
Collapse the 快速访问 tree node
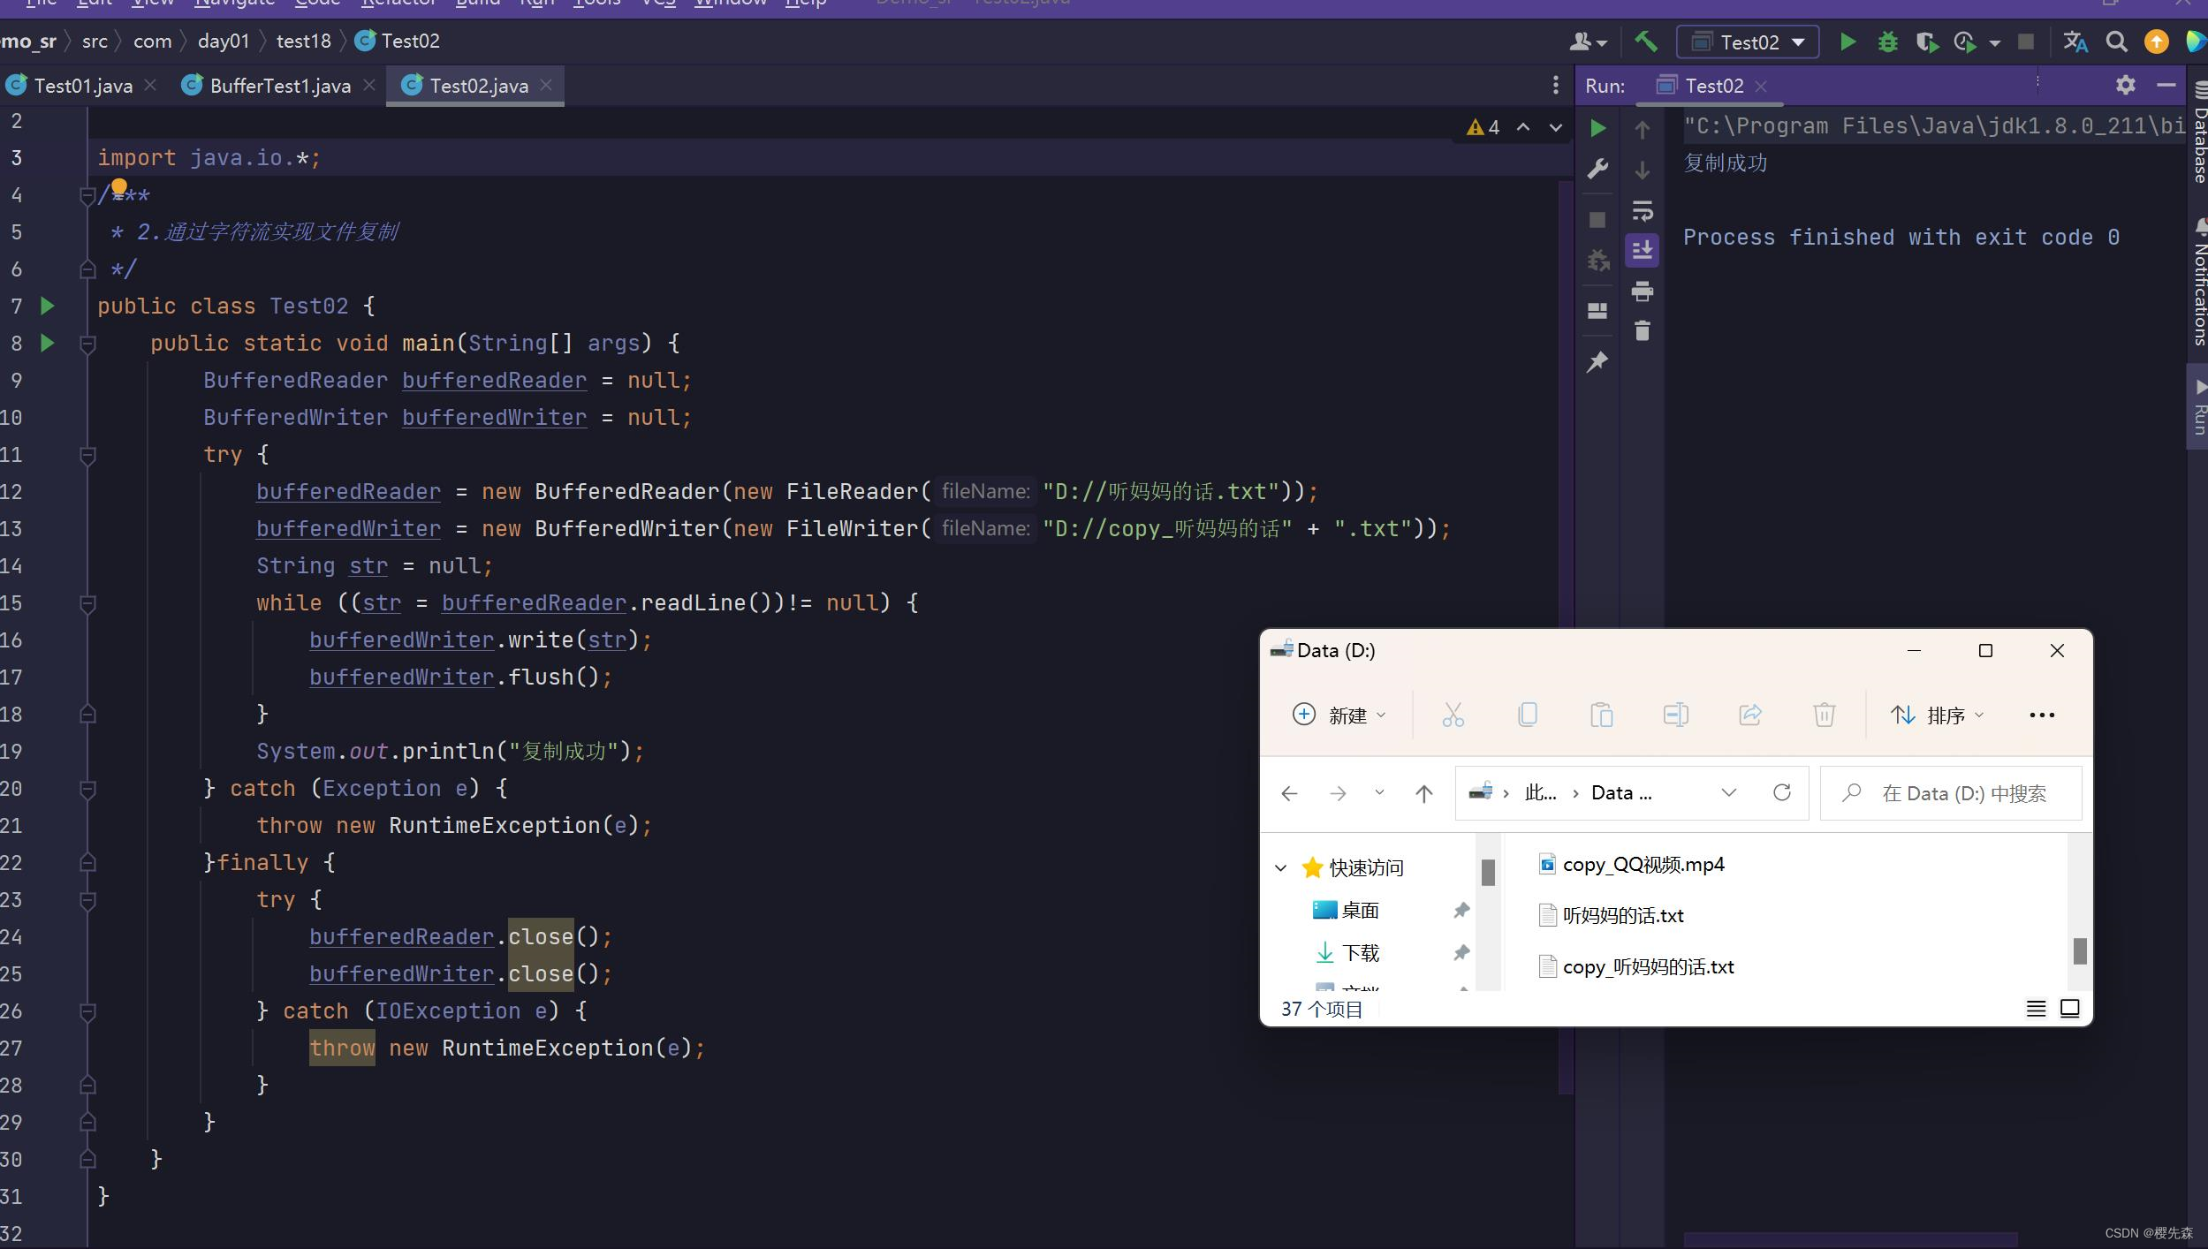coord(1281,867)
